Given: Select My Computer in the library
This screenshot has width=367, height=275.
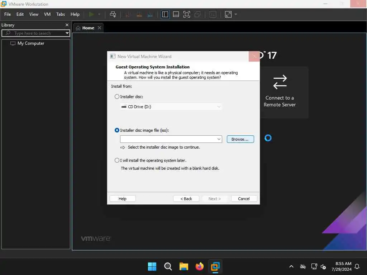Looking at the screenshot, I should (x=31, y=43).
